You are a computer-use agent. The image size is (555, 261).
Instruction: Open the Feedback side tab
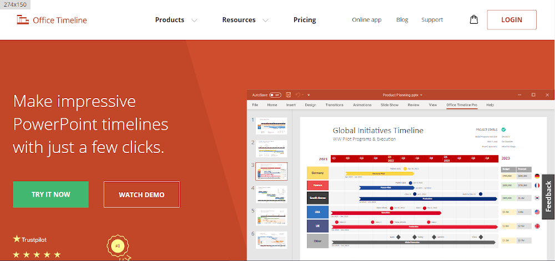548,196
